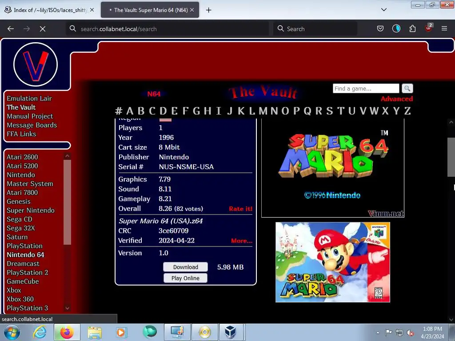This screenshot has height=341, width=455.
Task: Click the More... link beside Verified
Action: tap(242, 241)
